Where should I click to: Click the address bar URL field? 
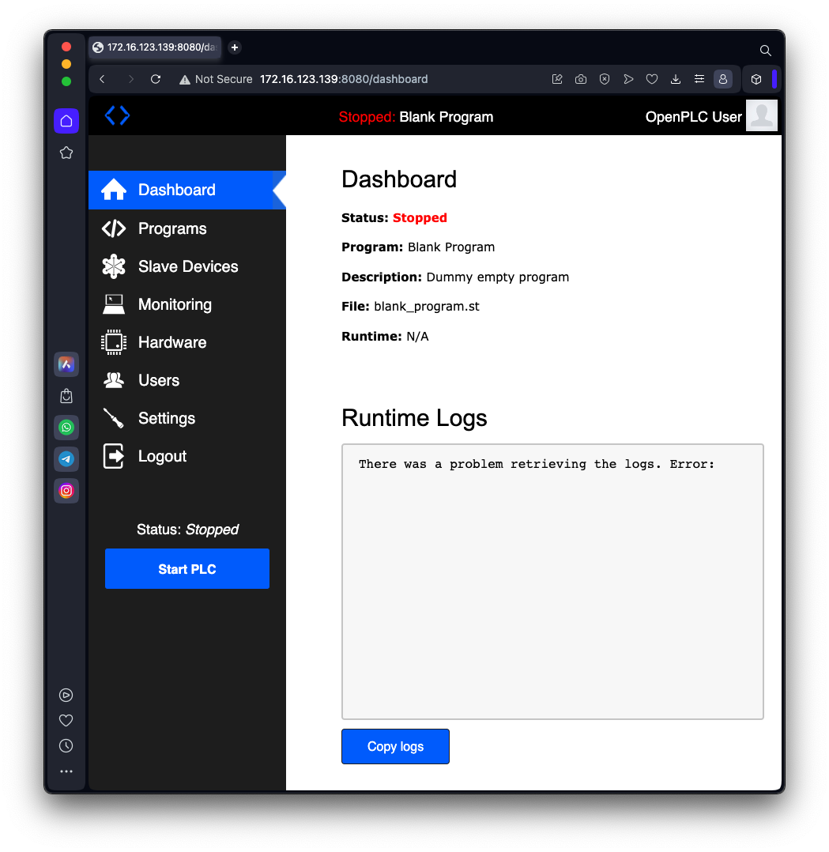pyautogui.click(x=344, y=79)
